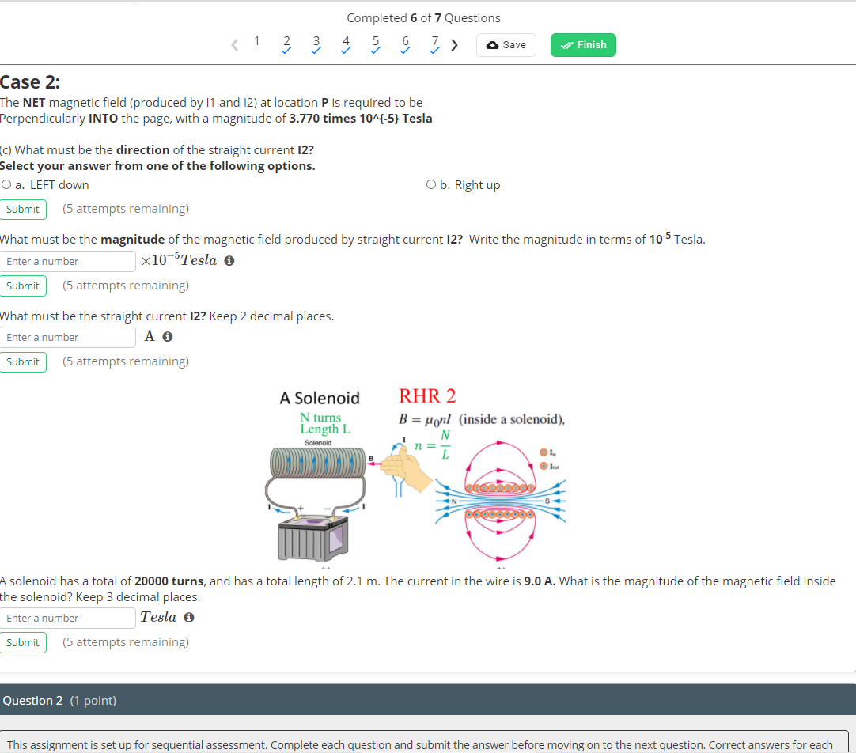Click the solenoid and battery diagram
Image resolution: width=856 pixels, height=753 pixels.
coord(316,502)
